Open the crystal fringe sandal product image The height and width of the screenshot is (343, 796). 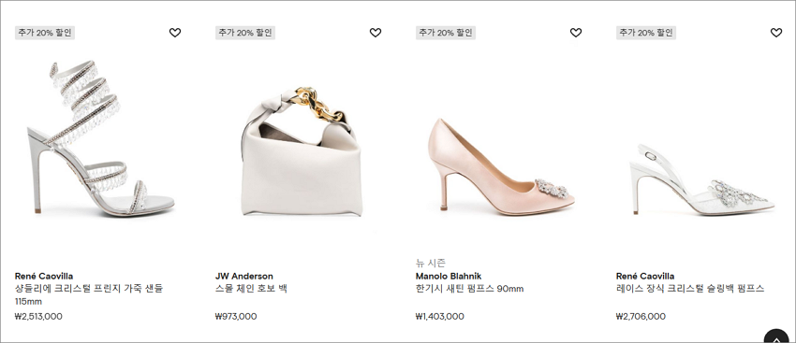click(100, 137)
